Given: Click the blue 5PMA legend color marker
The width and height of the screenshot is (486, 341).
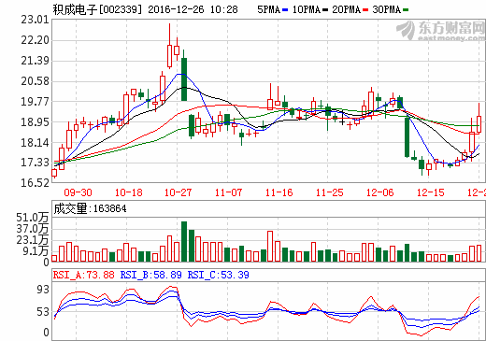Looking at the screenshot, I should (285, 9).
